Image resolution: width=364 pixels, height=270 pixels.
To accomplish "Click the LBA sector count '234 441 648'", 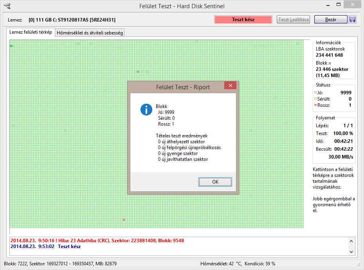I will click(x=329, y=55).
